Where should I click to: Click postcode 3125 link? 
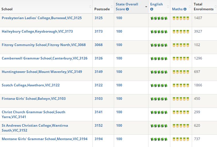pos(99,18)
